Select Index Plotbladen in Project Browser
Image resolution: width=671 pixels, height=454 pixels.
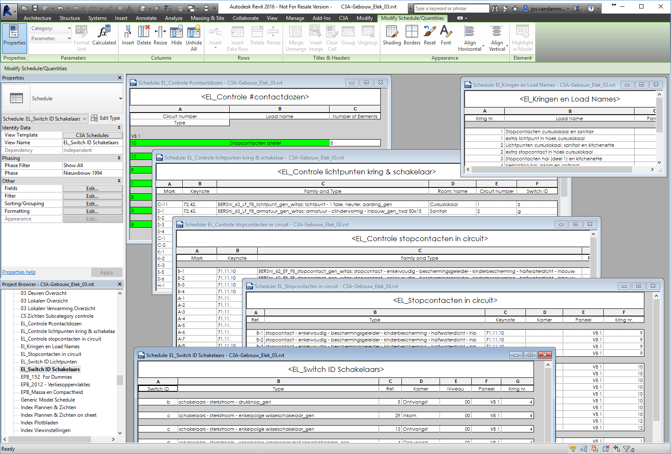pos(39,423)
